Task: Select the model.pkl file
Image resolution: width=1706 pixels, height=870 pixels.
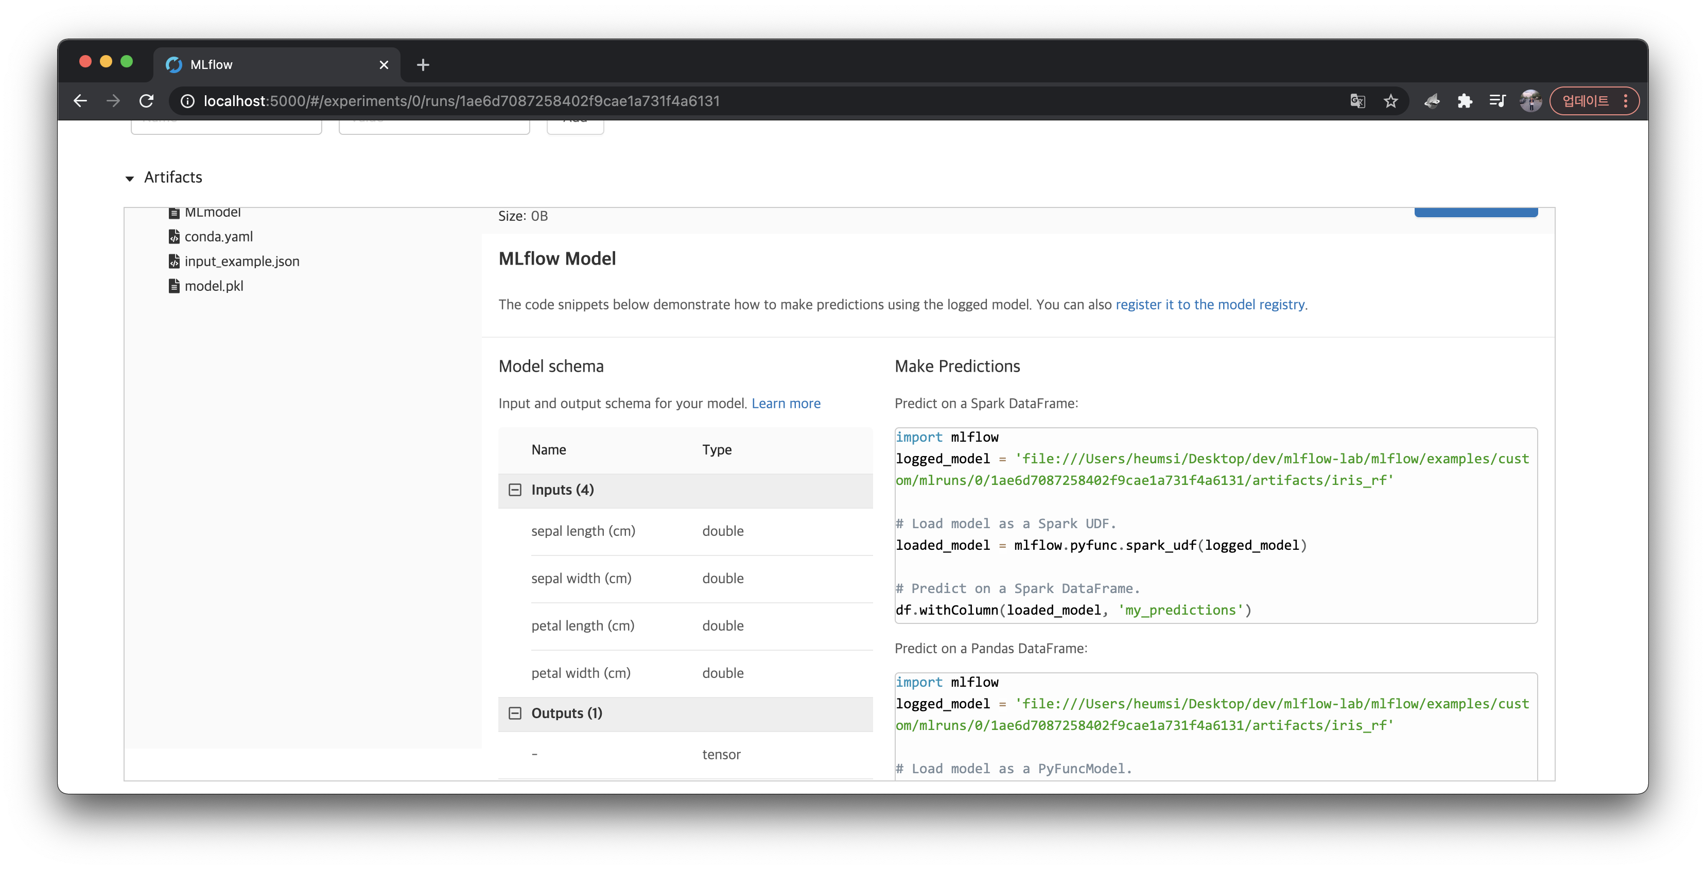Action: [x=213, y=285]
